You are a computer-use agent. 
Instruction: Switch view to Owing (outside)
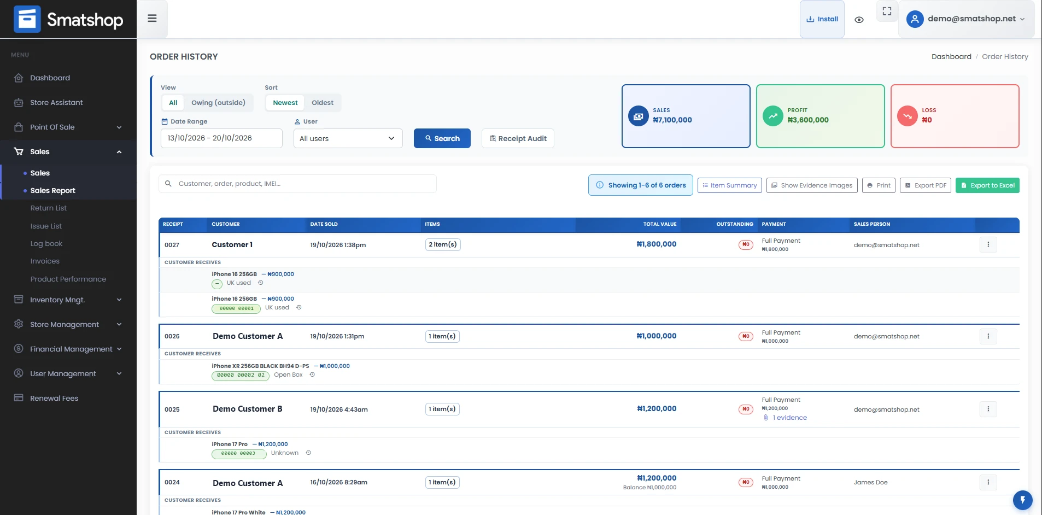click(218, 103)
